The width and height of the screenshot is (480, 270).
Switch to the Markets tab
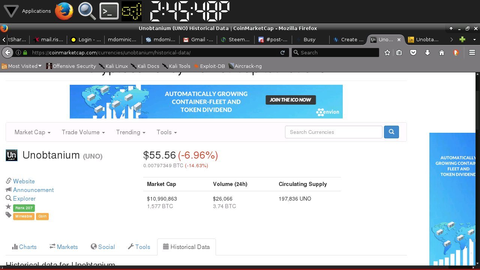click(64, 247)
